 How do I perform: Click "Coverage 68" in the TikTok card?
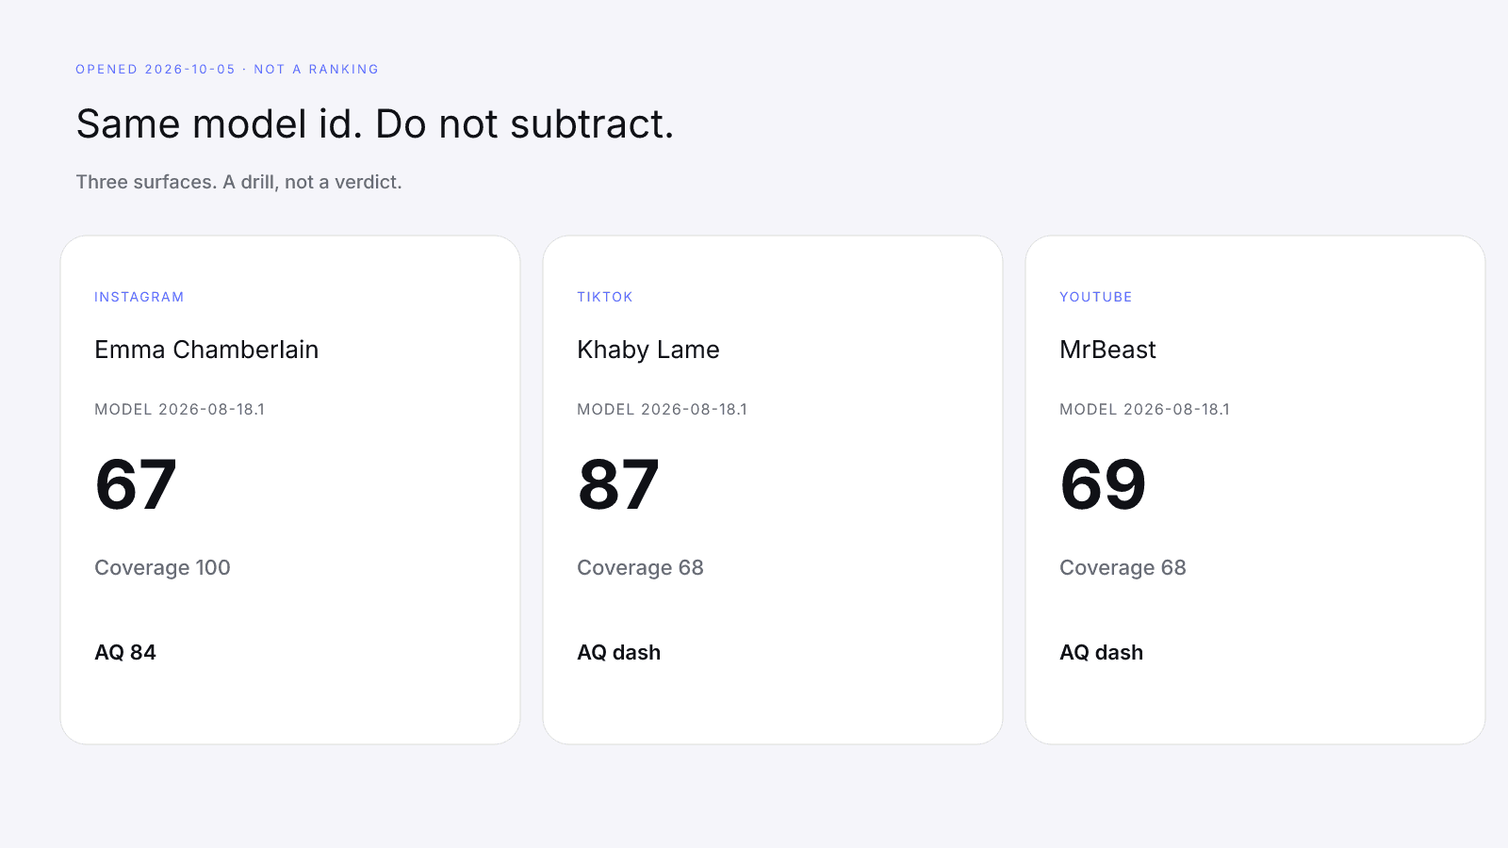[x=640, y=567]
